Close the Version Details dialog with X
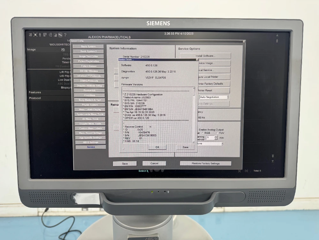 [197, 60]
